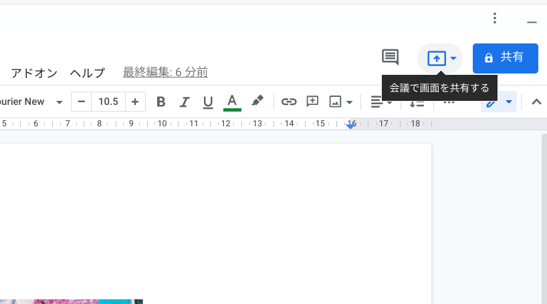
Task: Click the blue 共有 share button
Action: [x=505, y=58]
